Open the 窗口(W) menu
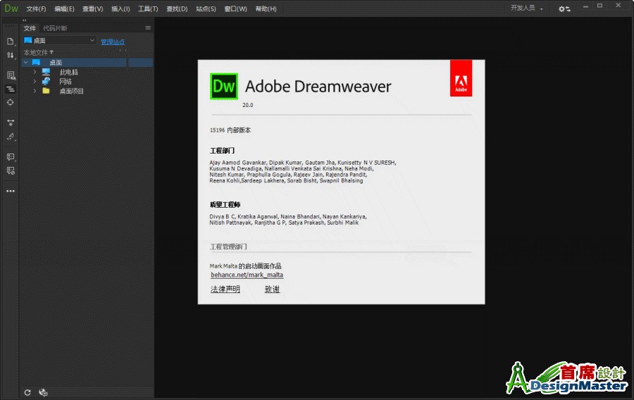Image resolution: width=634 pixels, height=400 pixels. (236, 8)
